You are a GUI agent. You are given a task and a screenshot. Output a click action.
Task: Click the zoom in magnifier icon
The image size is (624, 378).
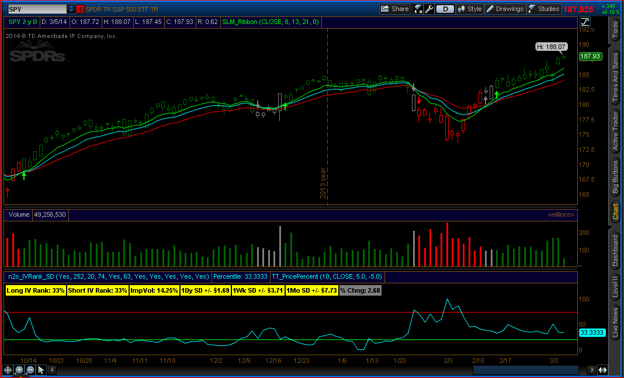click(x=19, y=370)
